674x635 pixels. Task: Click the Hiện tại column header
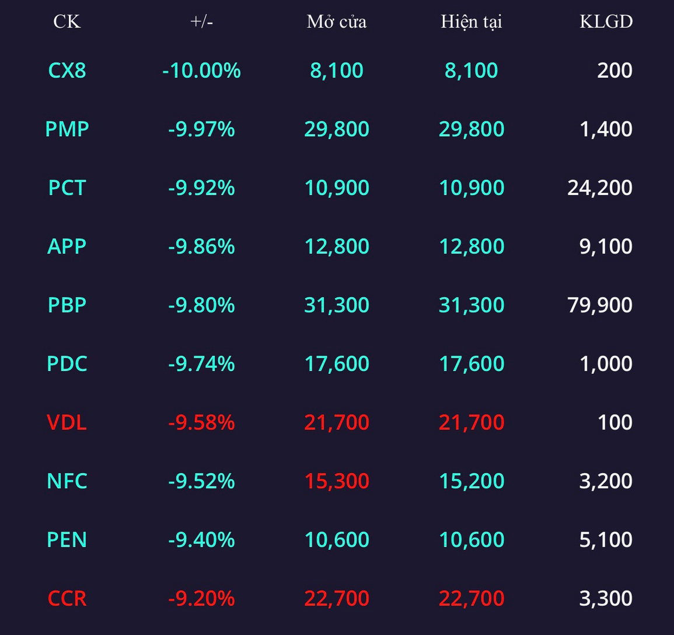click(x=471, y=22)
